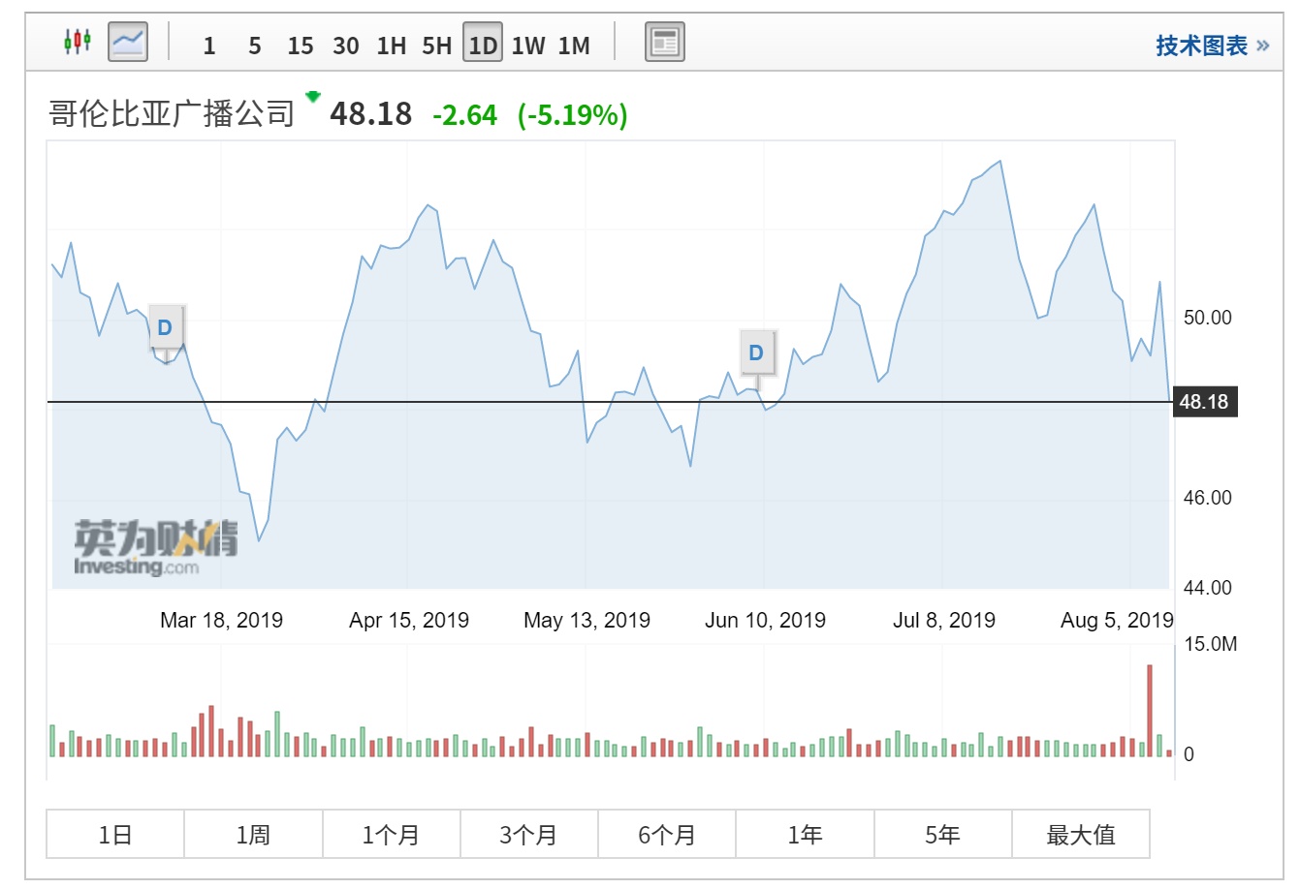Click the Investing.com watermark logo
This screenshot has height=889, width=1300.
pyautogui.click(x=155, y=549)
